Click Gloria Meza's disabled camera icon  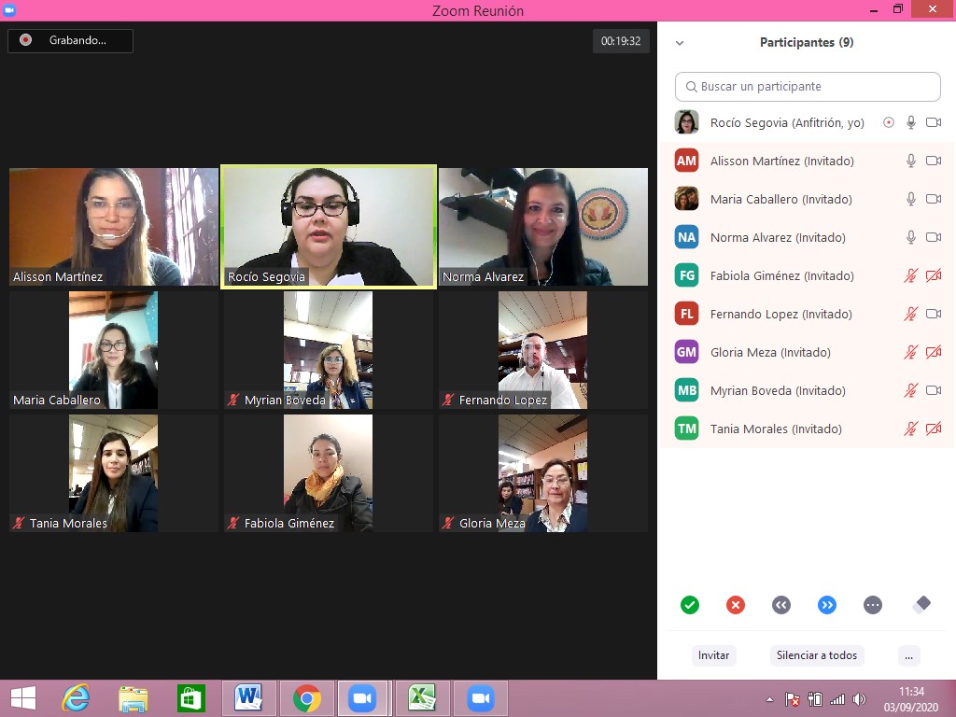click(934, 352)
